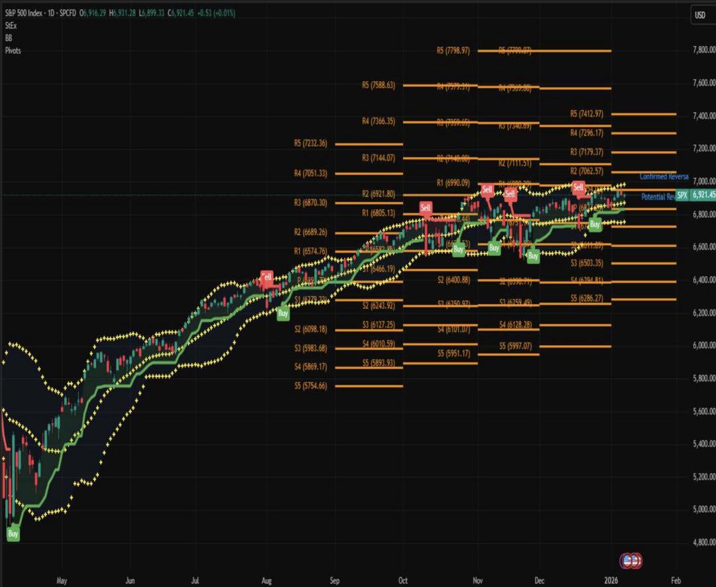Click the SPX current price label 6,921.45
Viewport: 716px width, 587px height.
click(x=703, y=195)
